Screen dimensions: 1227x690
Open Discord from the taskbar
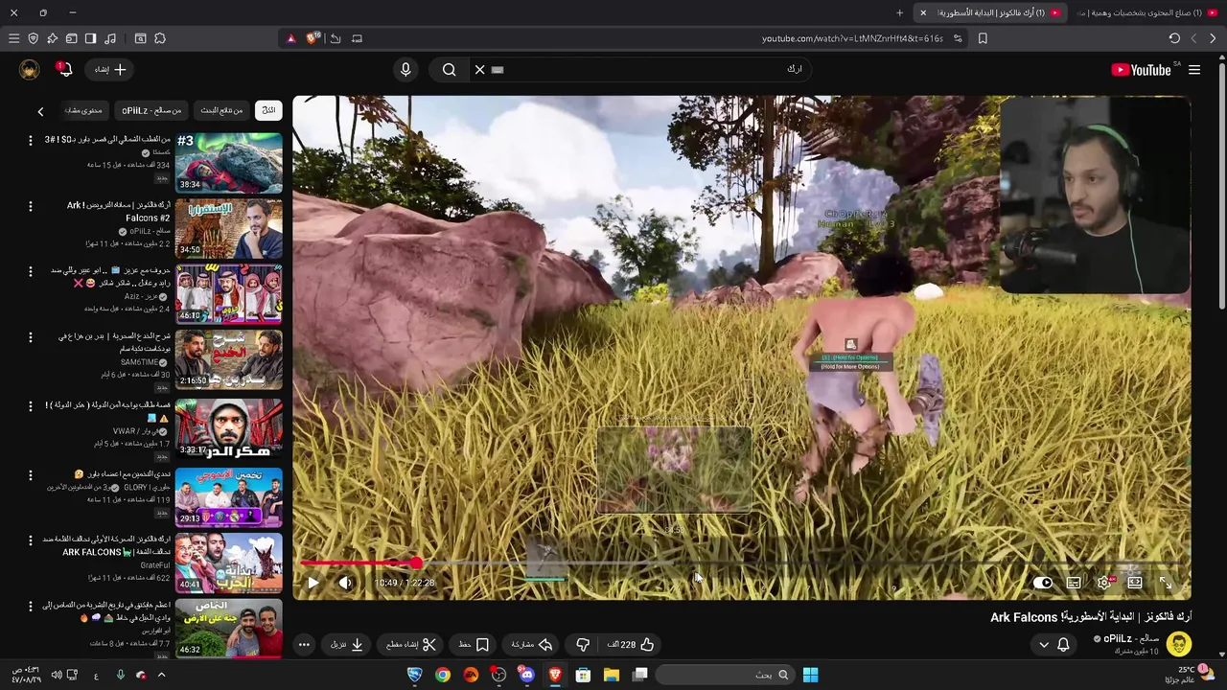[526, 675]
